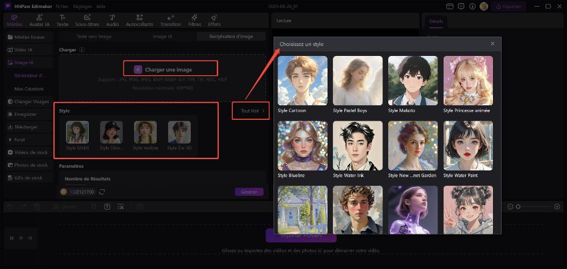The width and height of the screenshot is (567, 269).
Task: Open the Autocollants stickers icon
Action: [139, 19]
